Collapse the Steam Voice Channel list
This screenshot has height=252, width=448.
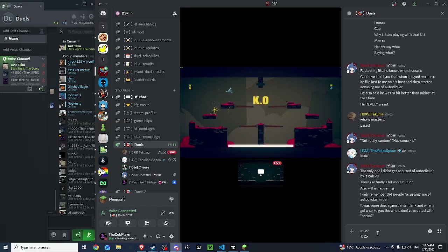[43, 59]
